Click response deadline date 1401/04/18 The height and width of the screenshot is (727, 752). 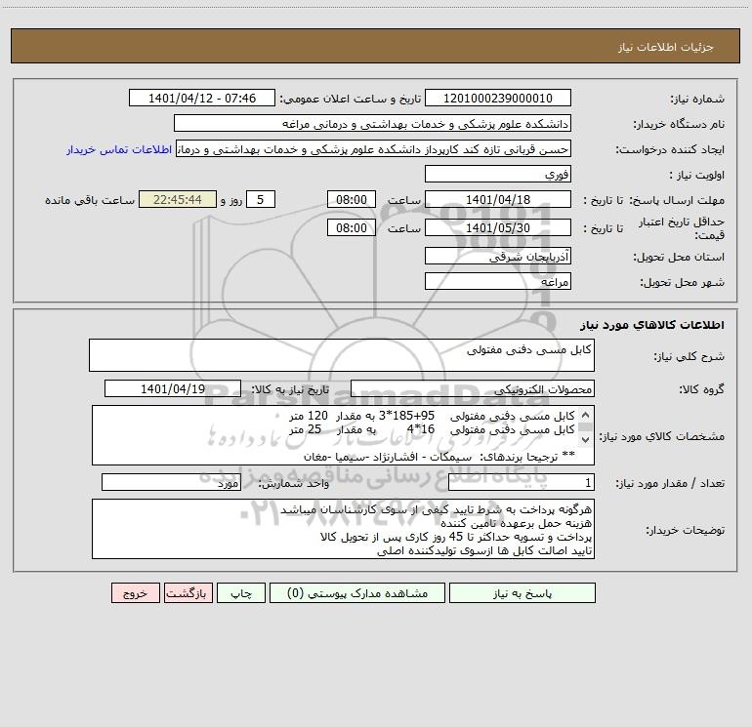(498, 199)
